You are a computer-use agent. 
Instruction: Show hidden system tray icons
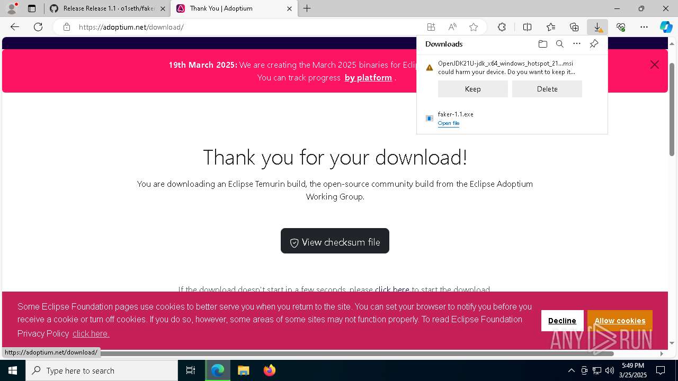[571, 370]
